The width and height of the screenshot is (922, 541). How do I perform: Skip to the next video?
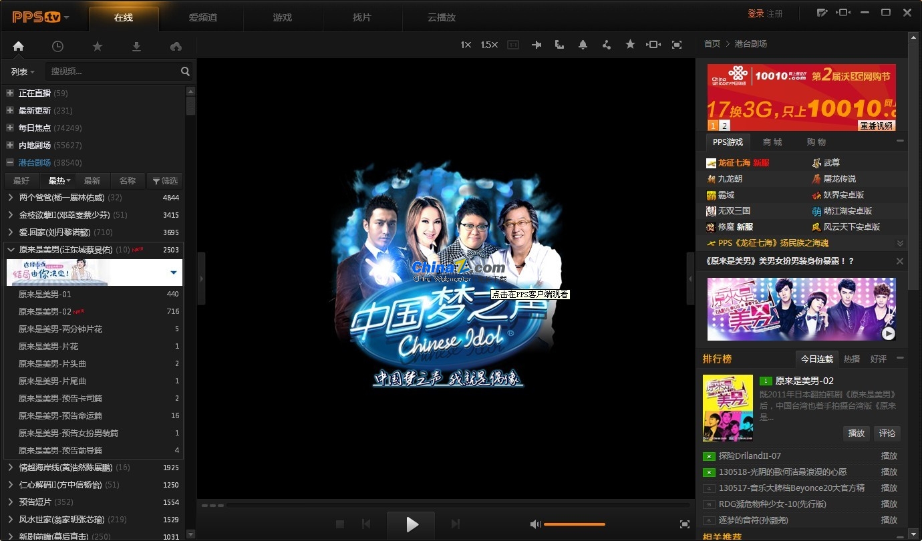[456, 524]
